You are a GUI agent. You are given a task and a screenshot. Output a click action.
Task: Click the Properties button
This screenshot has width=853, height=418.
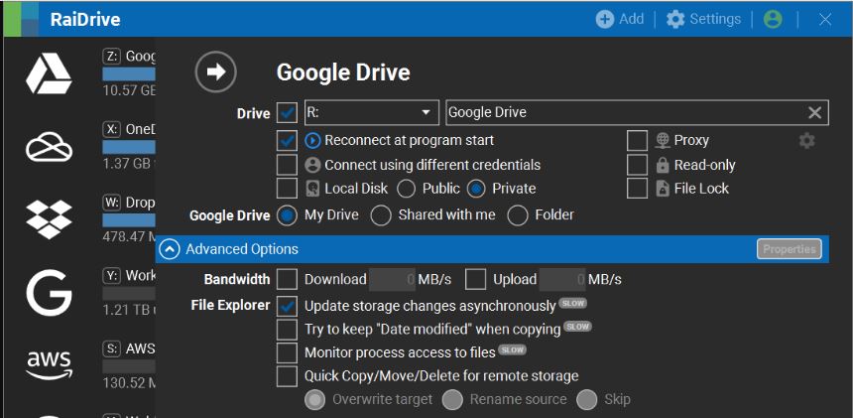coord(789,249)
